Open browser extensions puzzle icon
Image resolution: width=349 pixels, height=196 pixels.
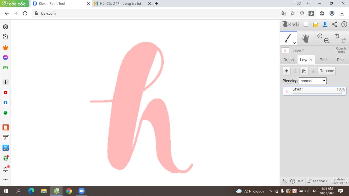tap(322, 13)
